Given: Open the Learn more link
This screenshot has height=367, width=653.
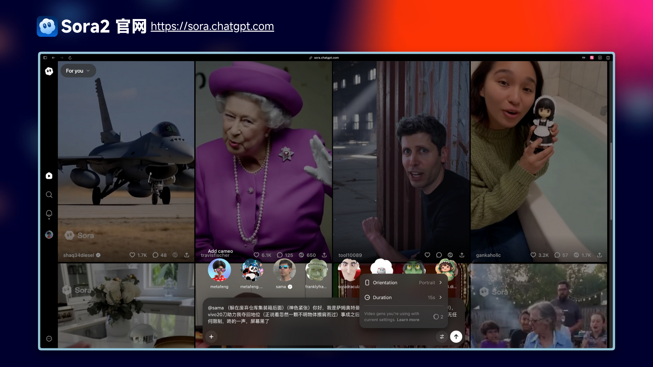Looking at the screenshot, I should coord(408,320).
